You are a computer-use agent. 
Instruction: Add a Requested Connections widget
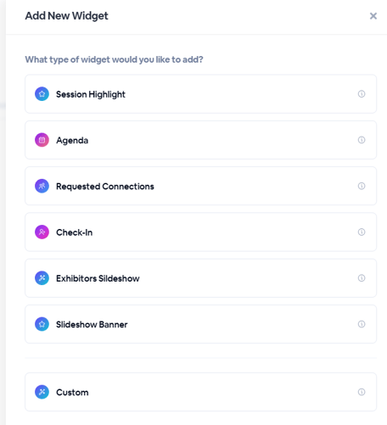[200, 186]
